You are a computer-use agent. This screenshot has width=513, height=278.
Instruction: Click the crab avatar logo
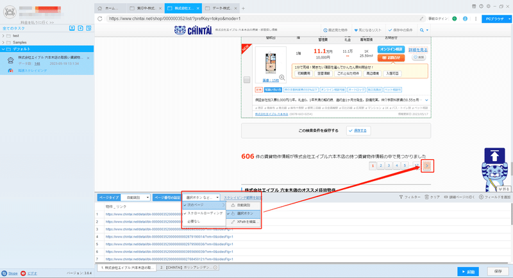pyautogui.click(x=10, y=12)
